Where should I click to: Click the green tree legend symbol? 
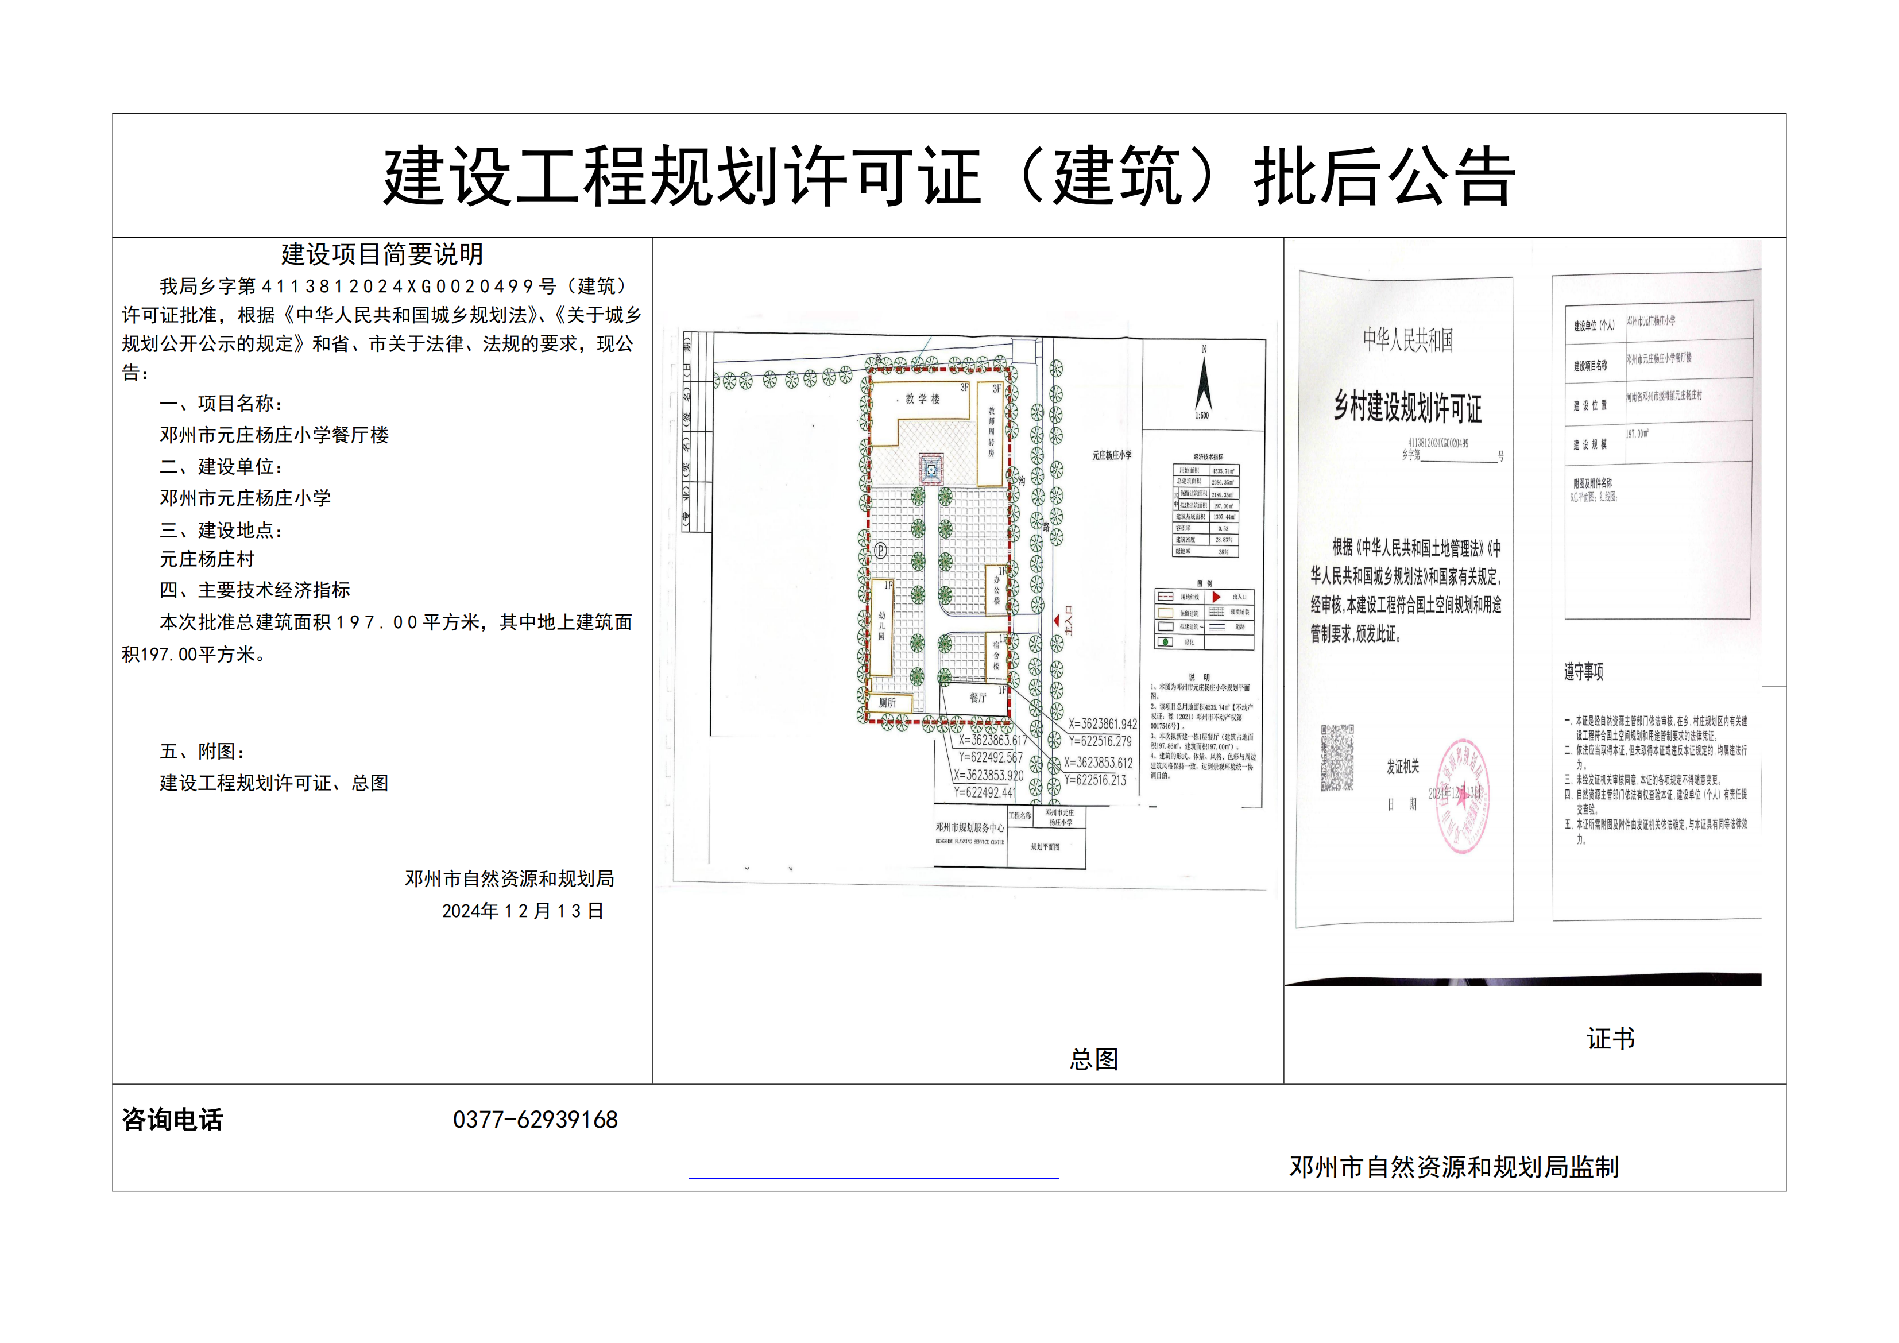click(1166, 642)
